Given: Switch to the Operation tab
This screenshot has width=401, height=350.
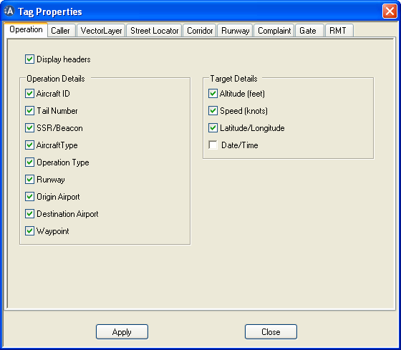Looking at the screenshot, I should pos(26,29).
